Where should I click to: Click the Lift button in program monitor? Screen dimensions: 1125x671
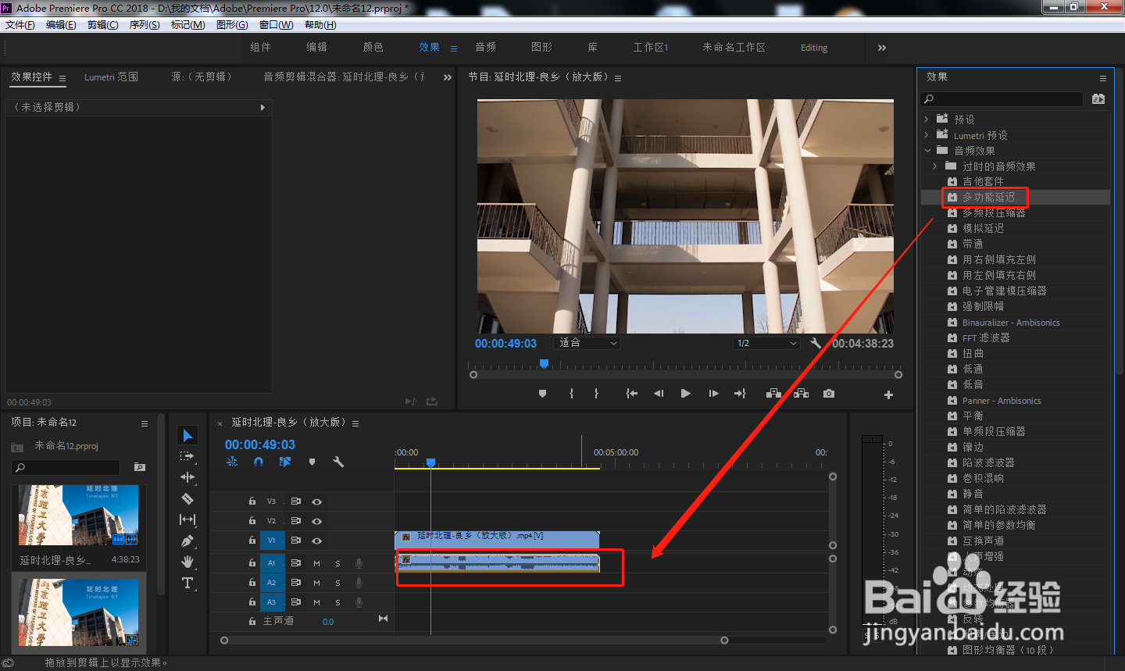[x=773, y=394]
